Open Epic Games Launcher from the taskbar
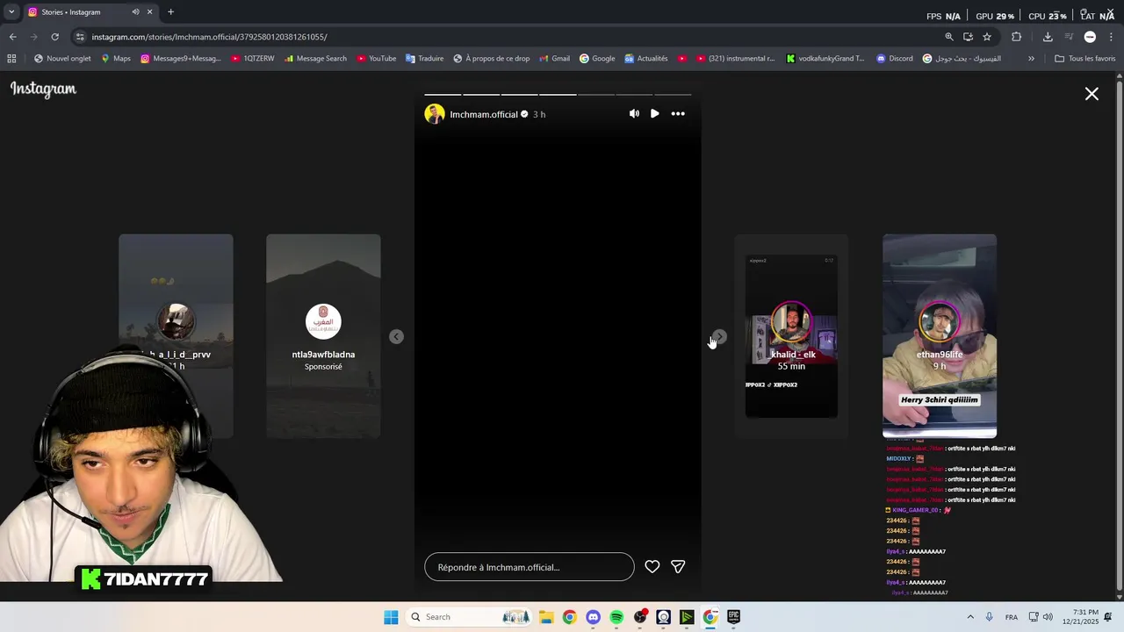 point(733,617)
